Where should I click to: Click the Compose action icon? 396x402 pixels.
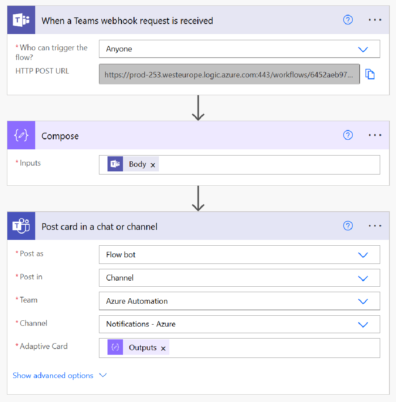[21, 135]
